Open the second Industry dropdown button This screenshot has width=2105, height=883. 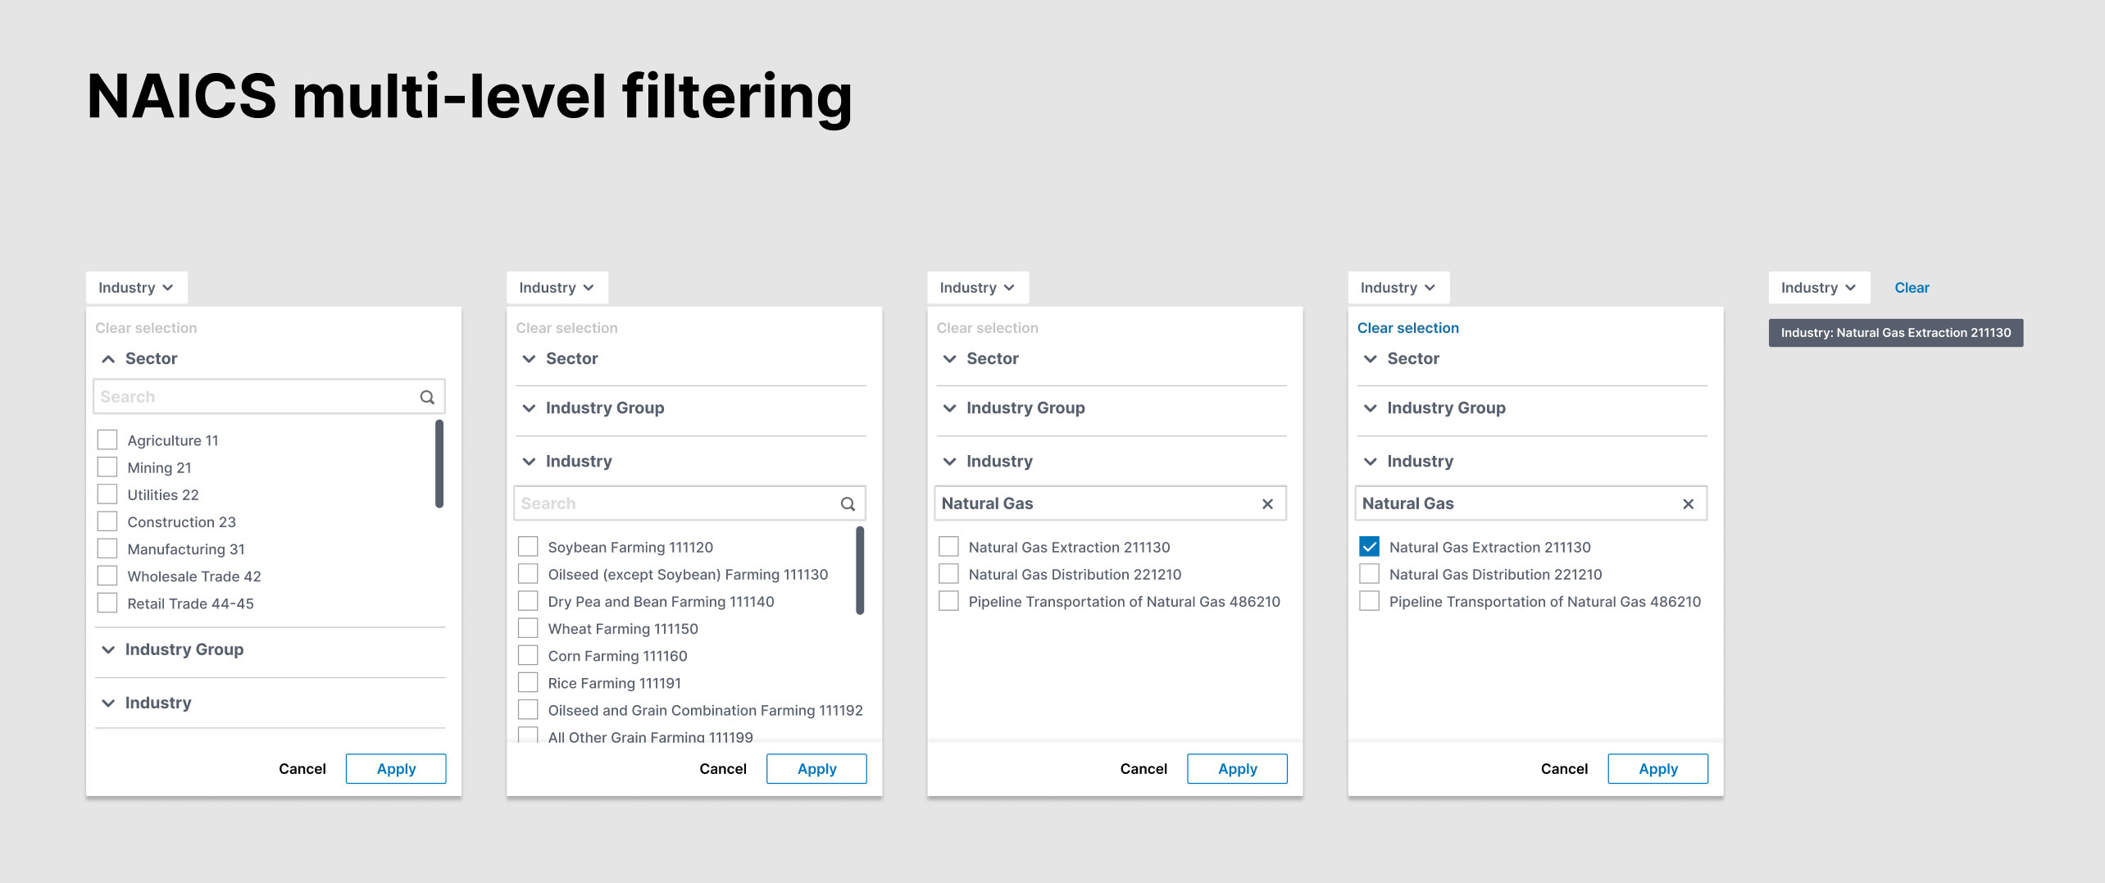click(557, 288)
